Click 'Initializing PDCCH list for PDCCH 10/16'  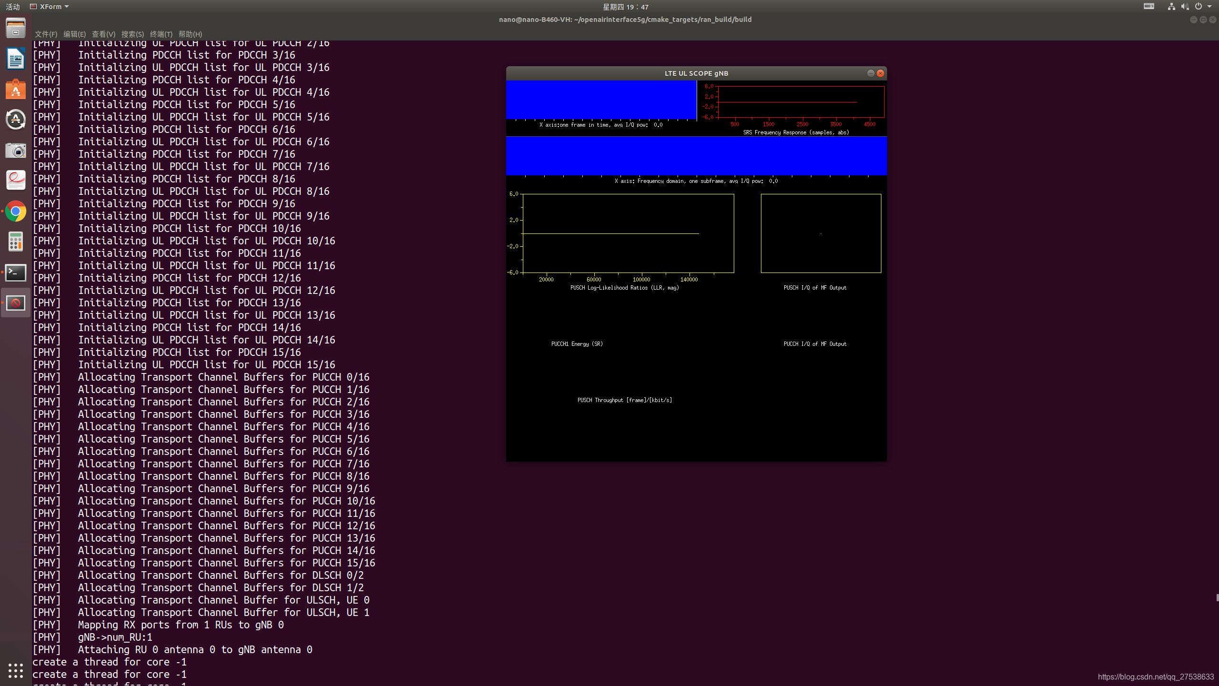pos(190,229)
